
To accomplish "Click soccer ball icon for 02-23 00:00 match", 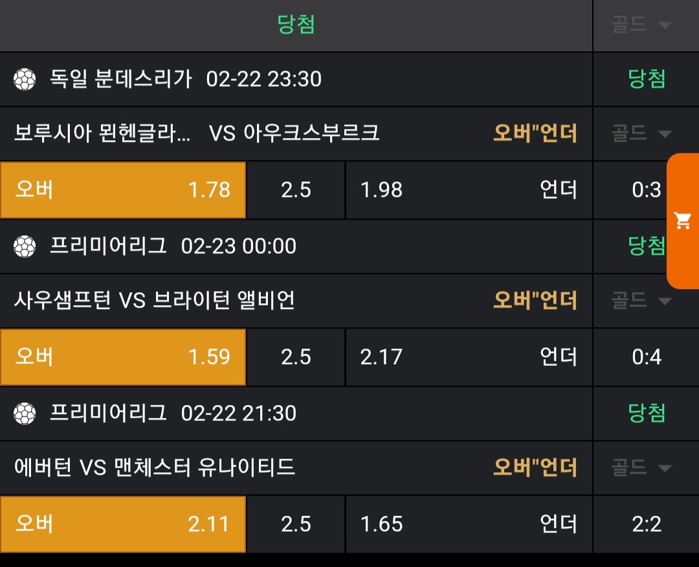I will pos(25,246).
